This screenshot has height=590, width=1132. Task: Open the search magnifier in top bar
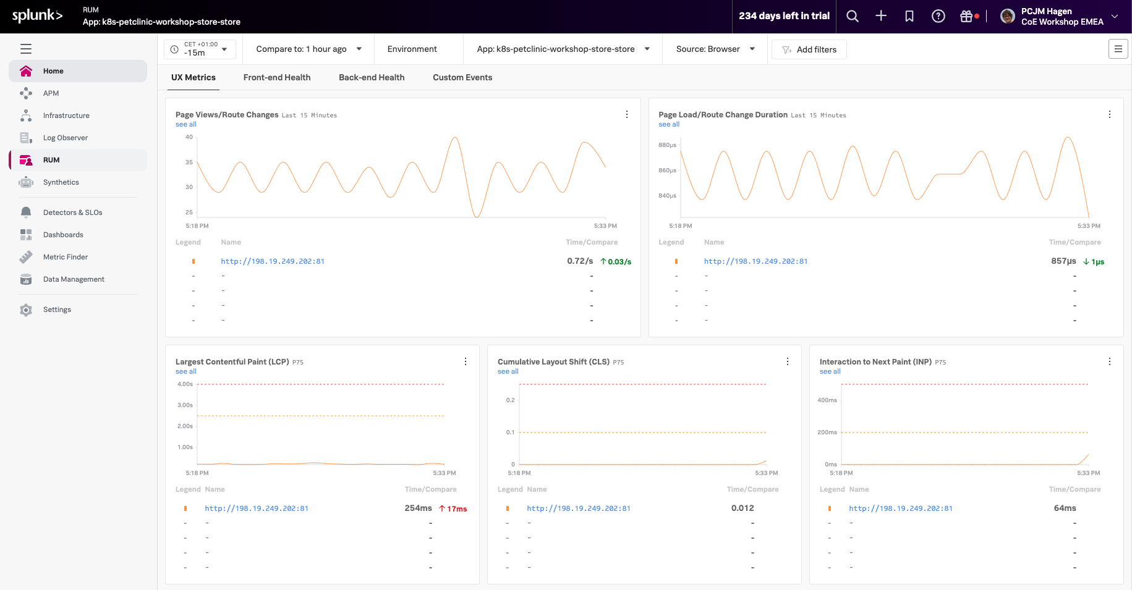[x=852, y=17]
